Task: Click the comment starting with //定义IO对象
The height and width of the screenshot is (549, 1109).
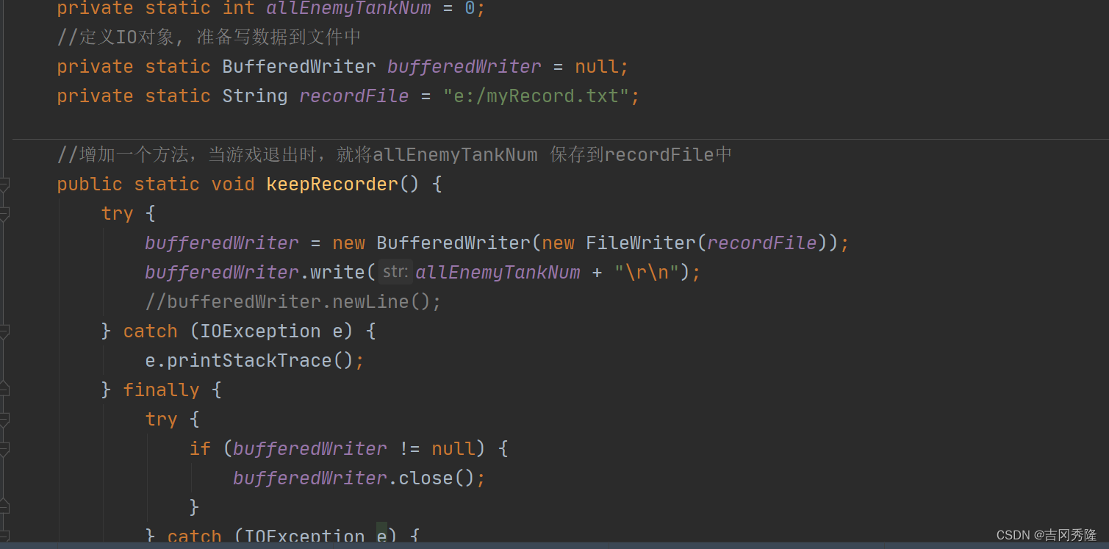Action: click(x=209, y=37)
